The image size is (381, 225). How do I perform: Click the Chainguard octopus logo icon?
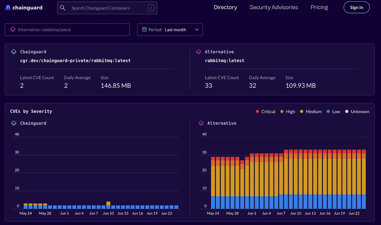8,8
